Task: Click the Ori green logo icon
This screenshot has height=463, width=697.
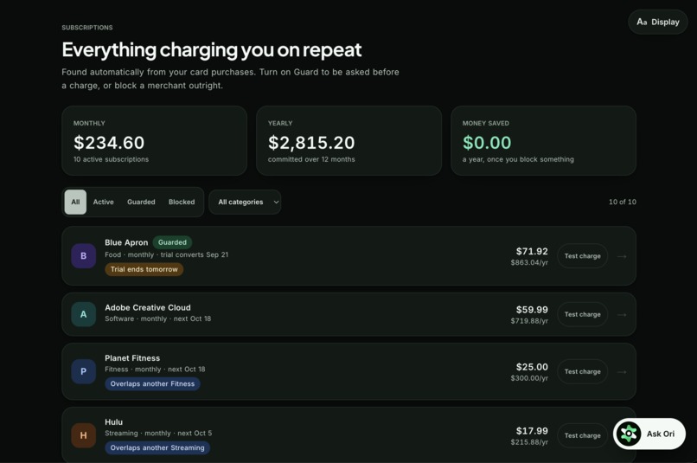Action: [629, 434]
